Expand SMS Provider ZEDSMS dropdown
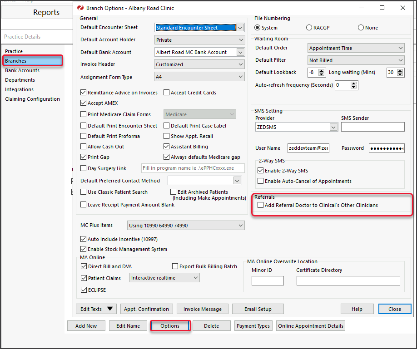The height and width of the screenshot is (349, 417). [x=333, y=127]
